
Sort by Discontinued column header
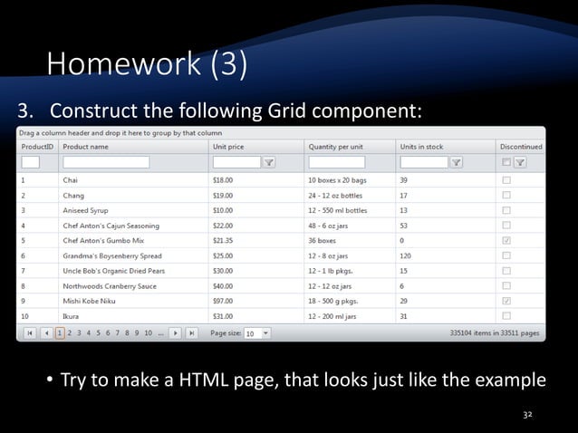coord(521,147)
